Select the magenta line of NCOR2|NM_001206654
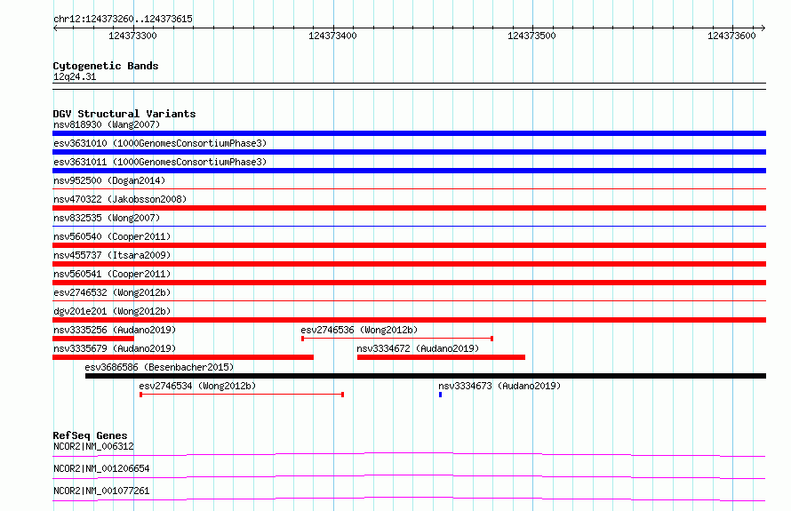Image resolution: width=791 pixels, height=511 pixels. click(409, 476)
